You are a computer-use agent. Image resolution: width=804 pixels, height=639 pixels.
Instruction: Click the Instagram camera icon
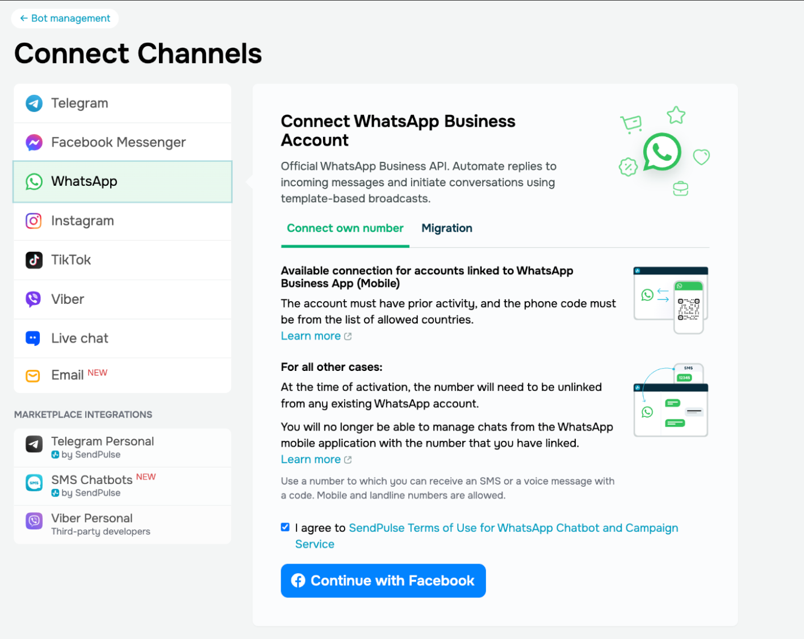[34, 220]
